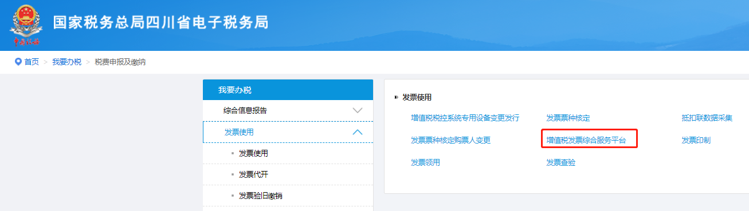Open 增值税税控系统专用设备变更发行 link
Image resolution: width=749 pixels, height=211 pixels.
(x=465, y=118)
